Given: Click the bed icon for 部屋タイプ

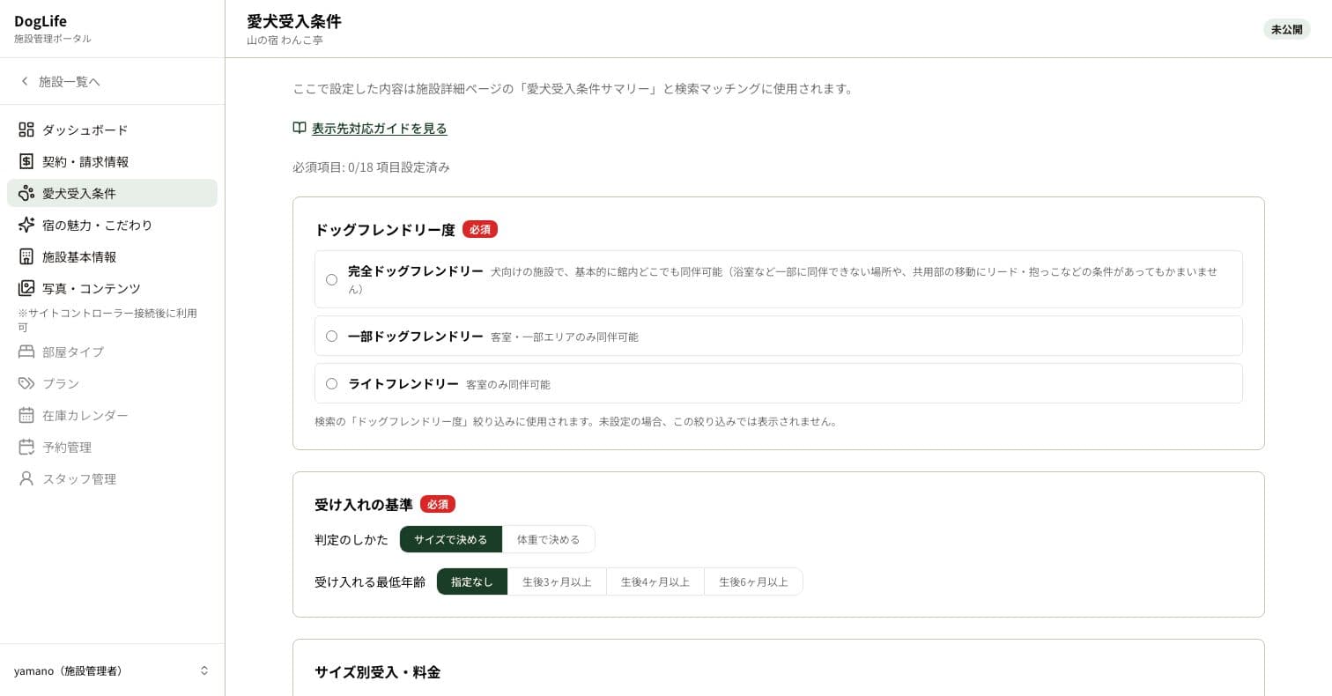Looking at the screenshot, I should click(x=26, y=352).
